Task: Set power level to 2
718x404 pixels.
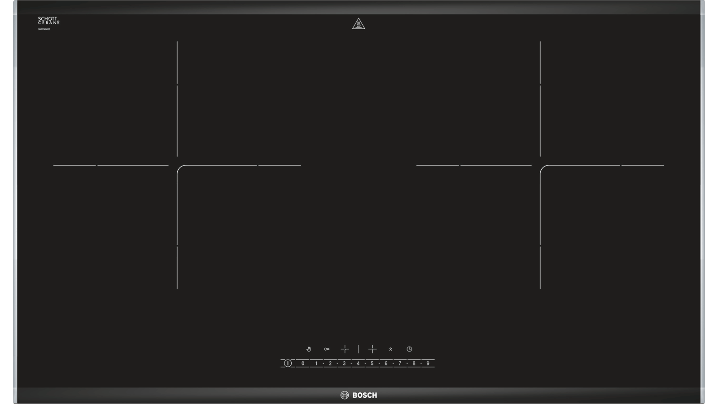Action: [x=330, y=363]
